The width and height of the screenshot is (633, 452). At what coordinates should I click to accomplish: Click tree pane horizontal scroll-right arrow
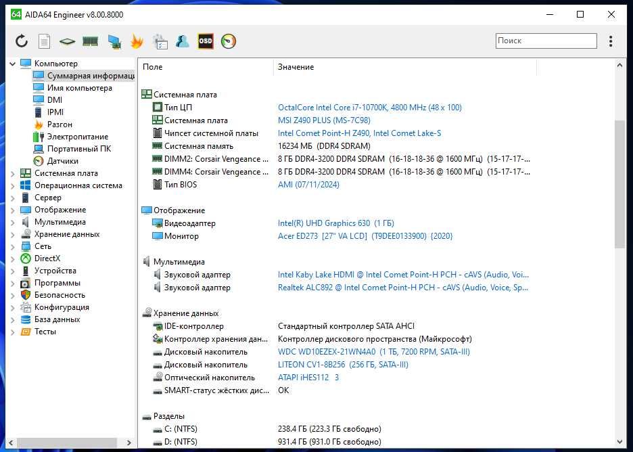[x=128, y=443]
